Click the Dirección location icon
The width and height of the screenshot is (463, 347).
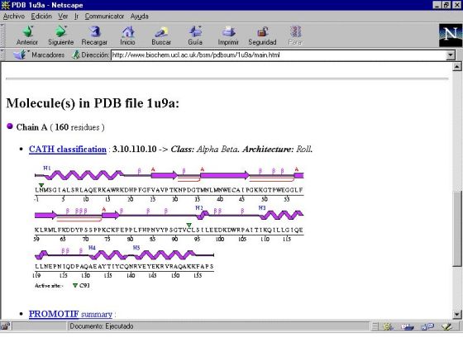coord(76,55)
